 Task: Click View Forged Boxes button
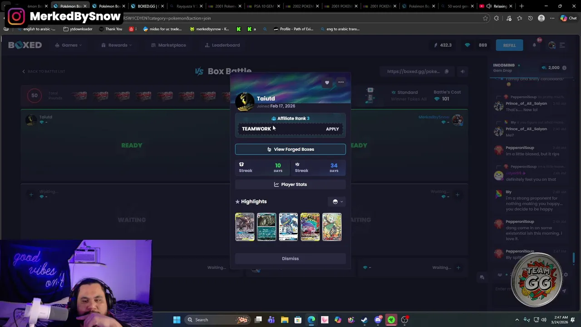coord(290,149)
